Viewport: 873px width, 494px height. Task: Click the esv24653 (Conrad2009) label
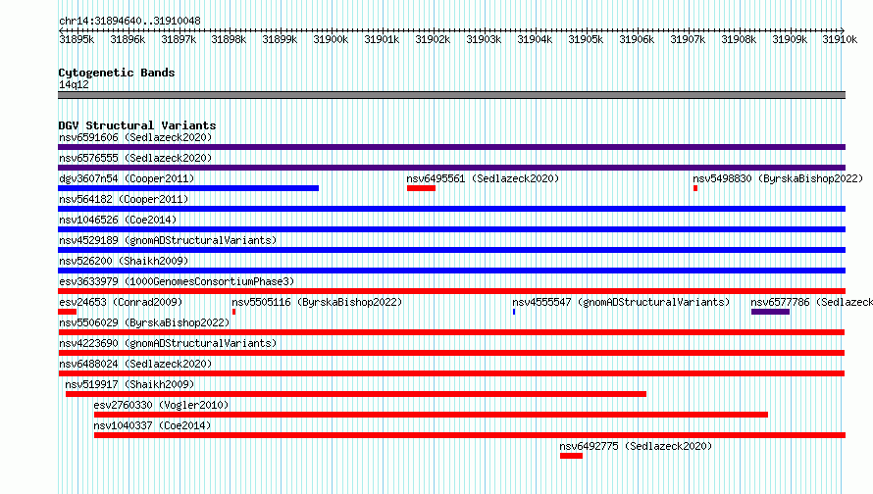pos(121,302)
